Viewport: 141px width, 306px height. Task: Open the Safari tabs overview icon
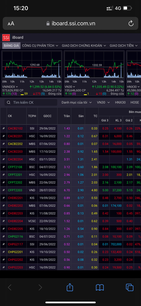pos(130,287)
